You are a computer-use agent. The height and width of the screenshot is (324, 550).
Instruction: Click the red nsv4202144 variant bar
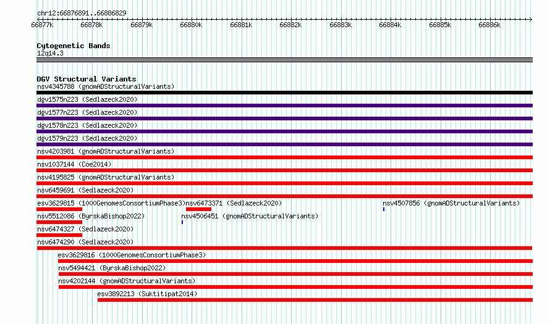coord(295,287)
